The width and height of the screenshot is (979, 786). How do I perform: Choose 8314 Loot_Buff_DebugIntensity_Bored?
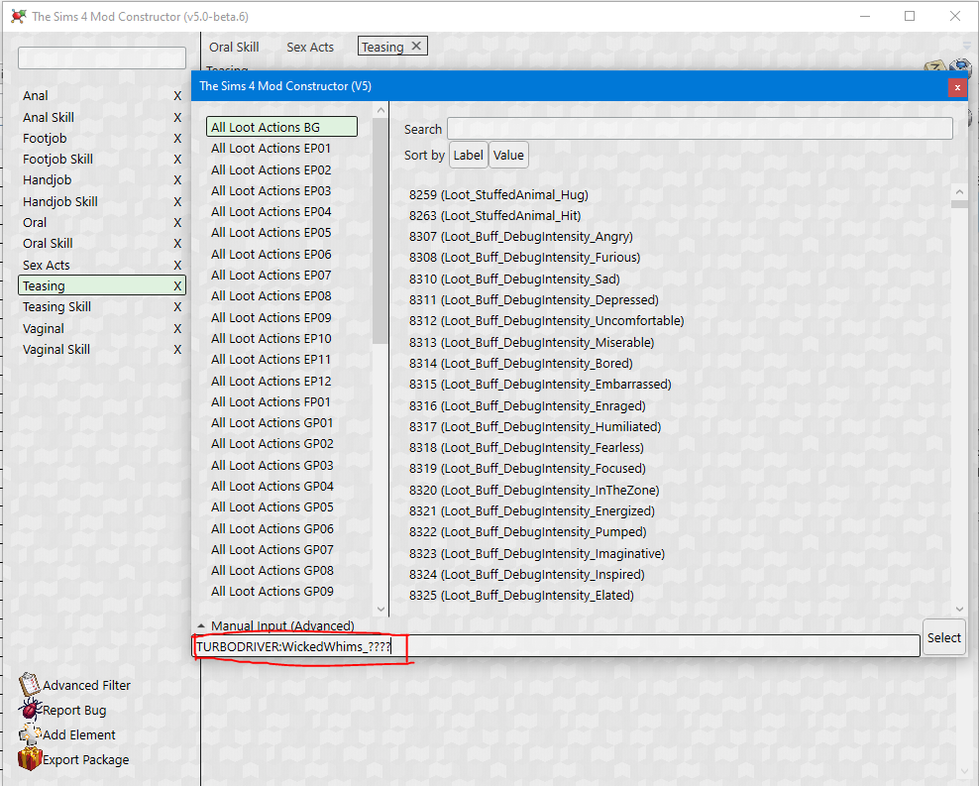click(521, 364)
